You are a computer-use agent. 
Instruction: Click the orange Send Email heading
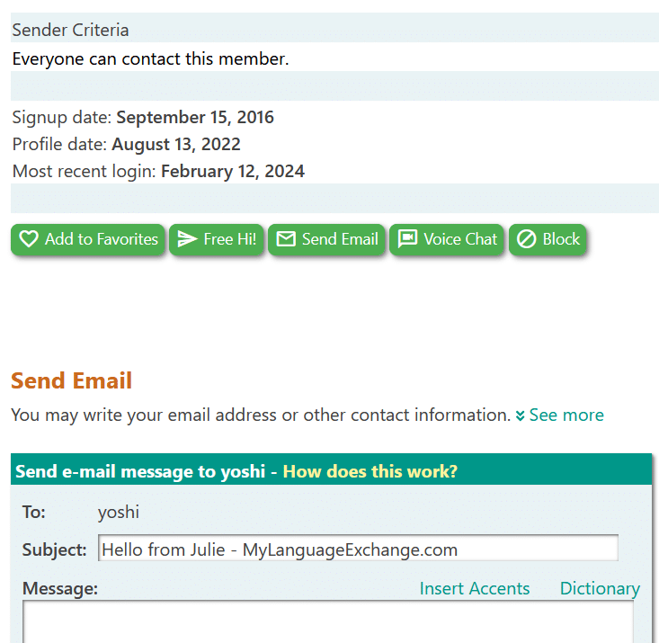[71, 380]
